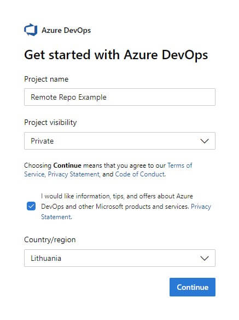Click the Project name label
239x320 pixels.
(x=46, y=79)
